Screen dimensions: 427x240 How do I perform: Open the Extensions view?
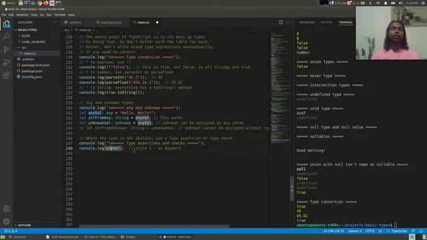6,75
